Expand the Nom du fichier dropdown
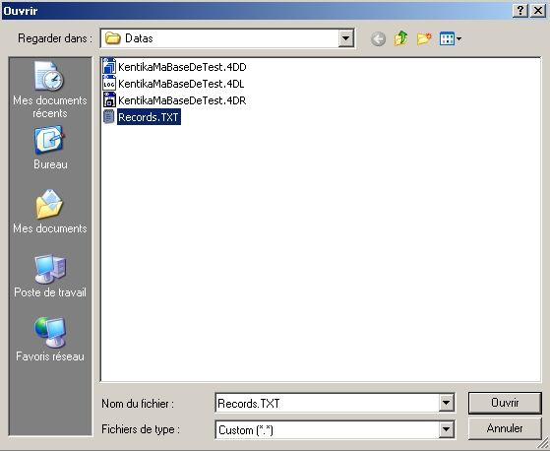The height and width of the screenshot is (451, 550). [x=446, y=403]
